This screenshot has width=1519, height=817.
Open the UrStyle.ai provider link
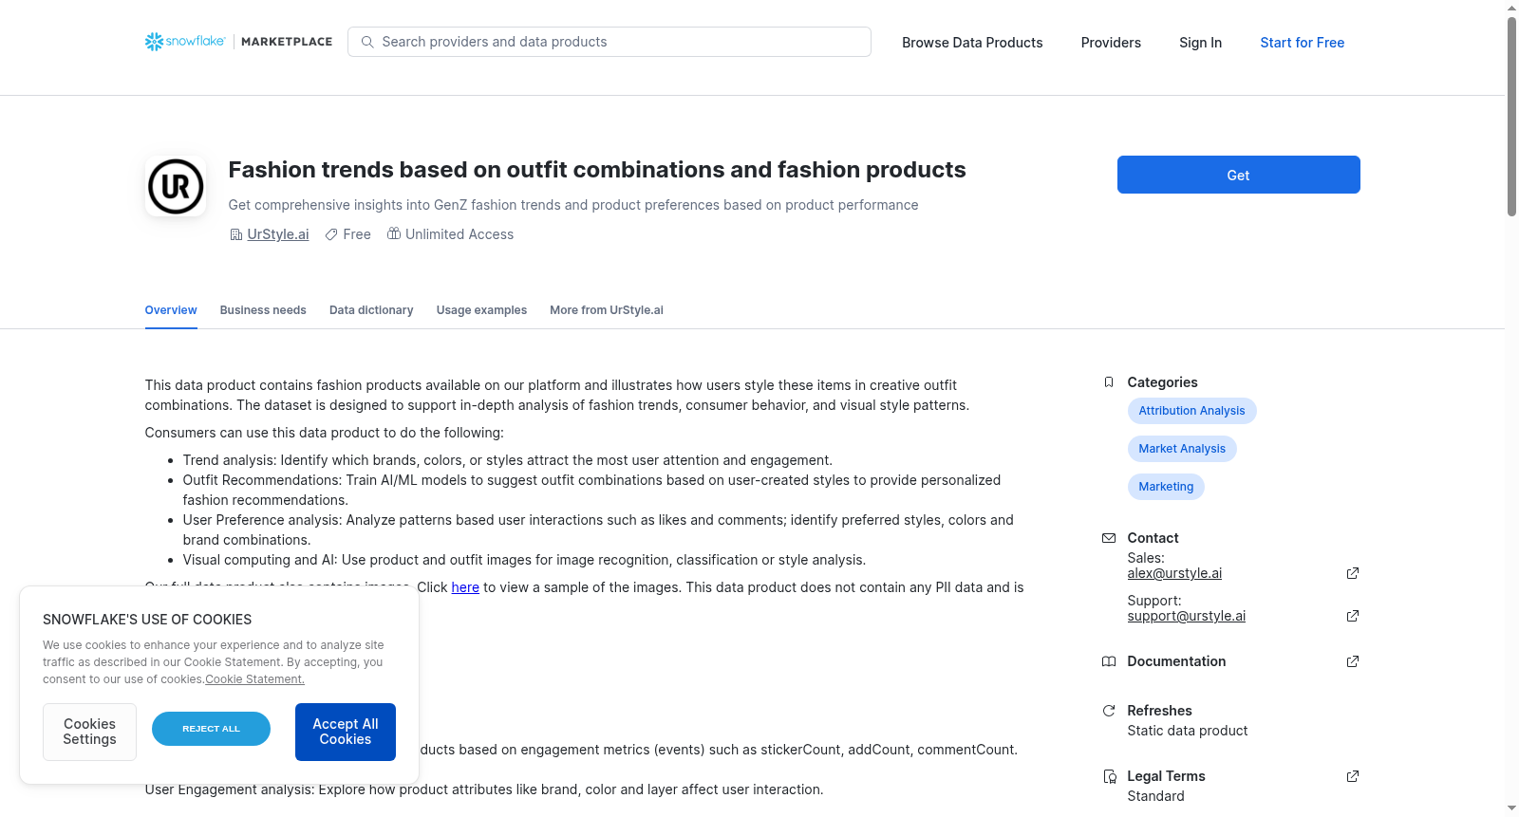(278, 234)
